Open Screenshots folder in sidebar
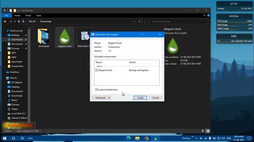This screenshot has height=142, width=254. tap(17, 66)
